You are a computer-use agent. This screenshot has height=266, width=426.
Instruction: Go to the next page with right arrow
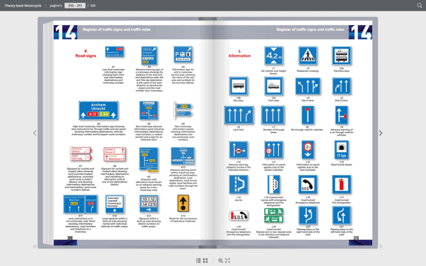click(x=381, y=133)
